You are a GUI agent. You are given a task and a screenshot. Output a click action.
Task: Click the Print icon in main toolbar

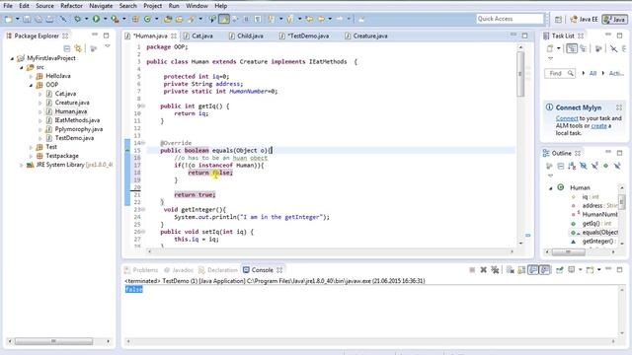49,19
